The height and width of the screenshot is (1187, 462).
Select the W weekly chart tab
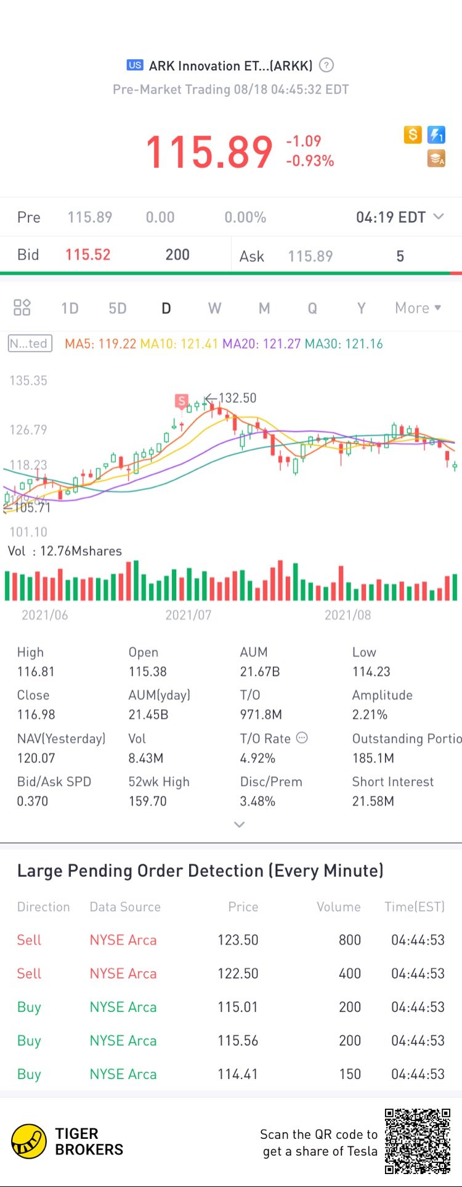[214, 308]
